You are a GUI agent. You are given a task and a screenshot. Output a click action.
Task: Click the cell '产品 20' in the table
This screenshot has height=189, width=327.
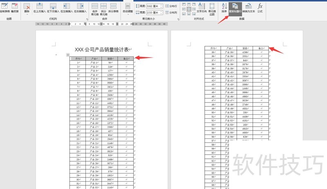coord(94,139)
